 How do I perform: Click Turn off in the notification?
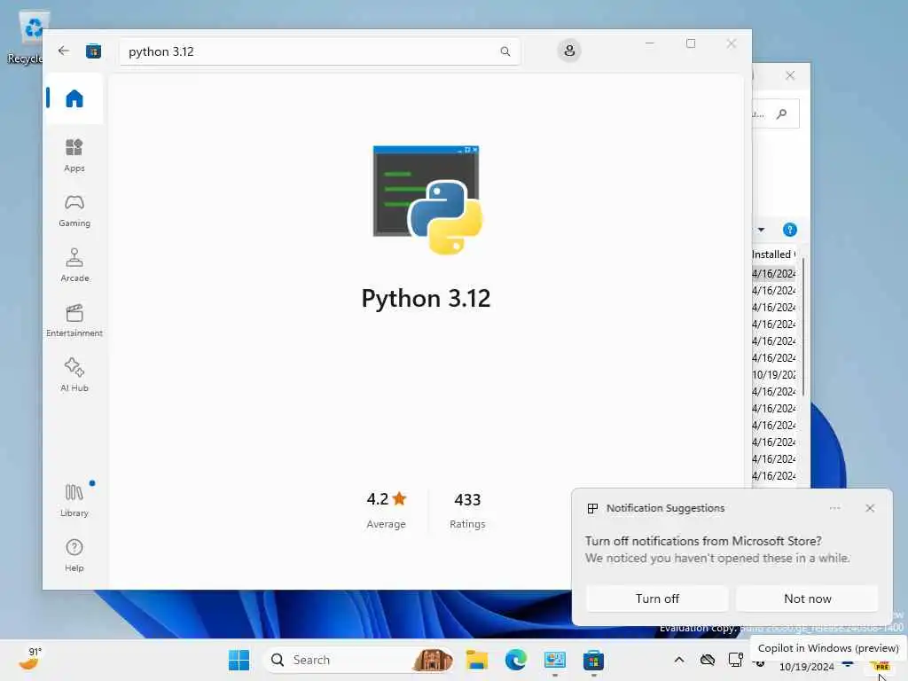tap(657, 599)
